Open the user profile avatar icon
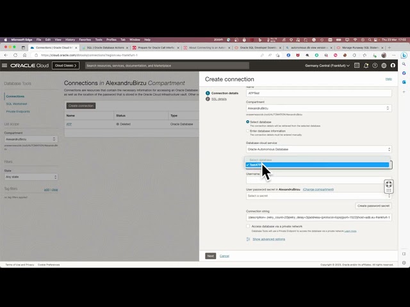 (x=393, y=65)
